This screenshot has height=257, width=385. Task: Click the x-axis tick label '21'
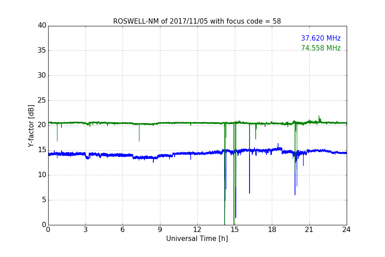click(x=309, y=230)
